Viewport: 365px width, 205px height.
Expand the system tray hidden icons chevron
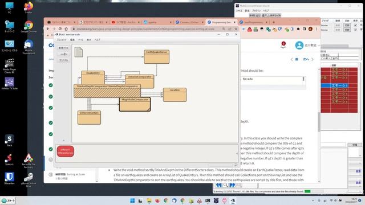tap(313, 200)
